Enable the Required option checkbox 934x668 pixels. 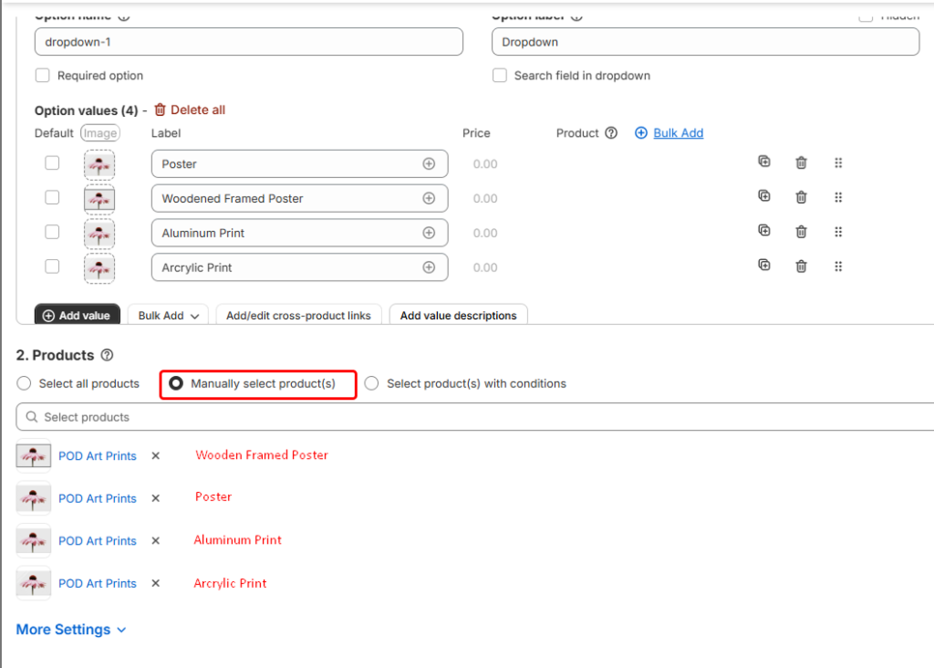pos(43,76)
